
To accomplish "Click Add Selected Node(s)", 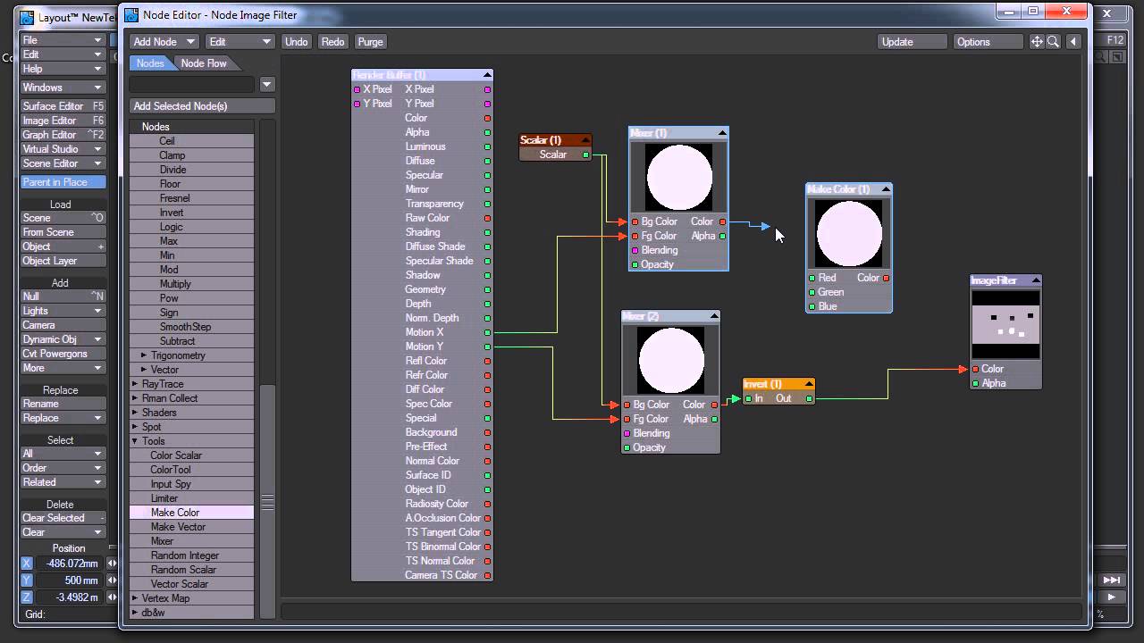I will (x=202, y=106).
